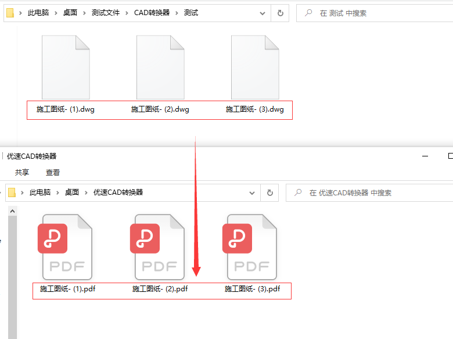Viewport: 453px width, 339px height.
Task: Click search magnifier in 测试 search box
Action: (308, 13)
